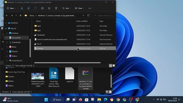Click the Rename icon in toolbar
The height and width of the screenshot is (103, 183).
point(42,8)
